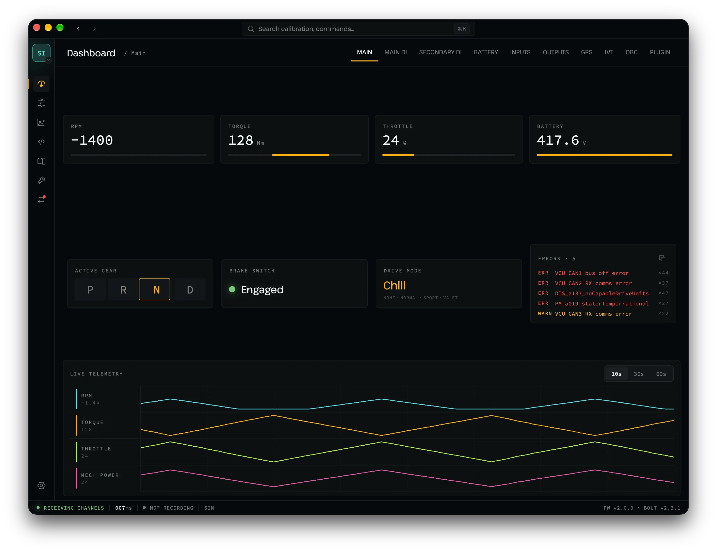717x552 pixels.
Task: Open the map sidebar icon
Action: point(41,161)
